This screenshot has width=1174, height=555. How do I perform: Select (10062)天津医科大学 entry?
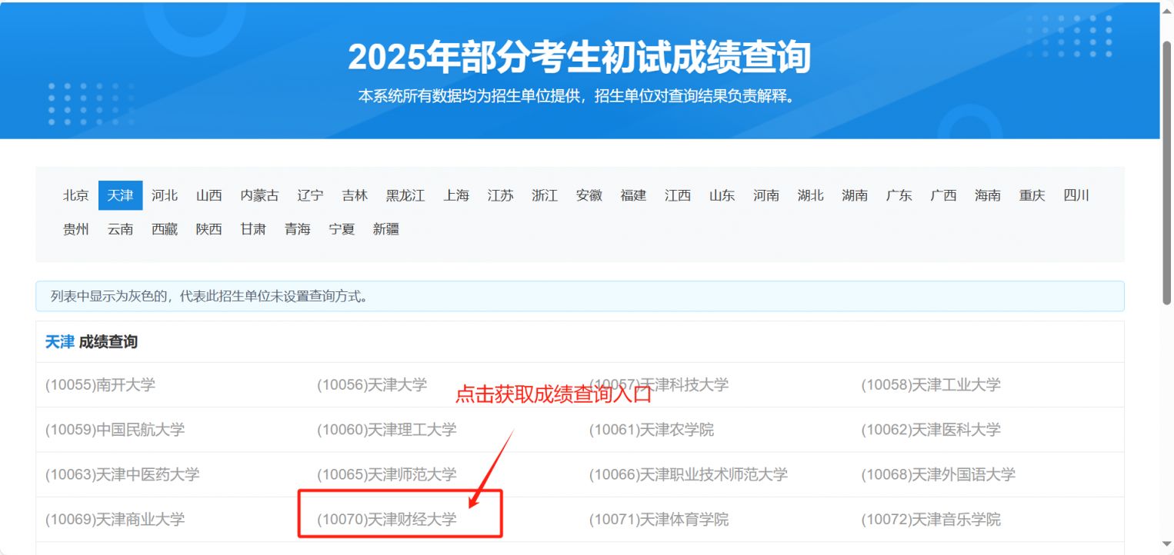[931, 430]
